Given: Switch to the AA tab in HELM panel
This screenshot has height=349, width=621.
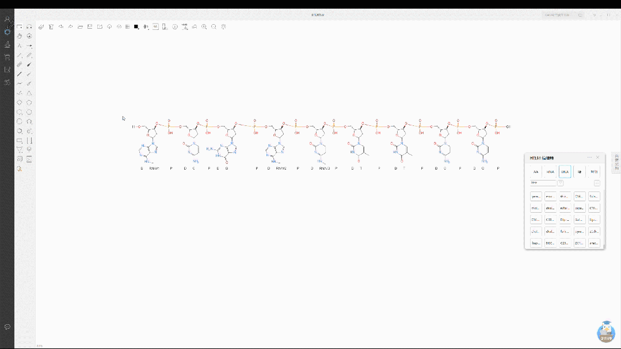Looking at the screenshot, I should point(536,171).
